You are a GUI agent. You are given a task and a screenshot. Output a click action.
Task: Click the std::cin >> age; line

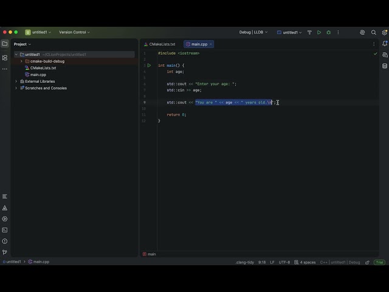184,90
